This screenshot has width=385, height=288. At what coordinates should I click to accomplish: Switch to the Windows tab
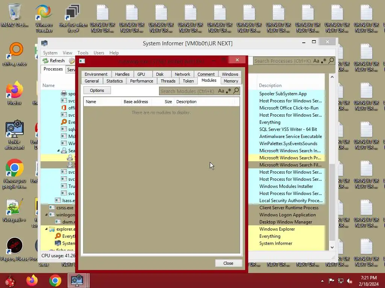[x=230, y=74]
